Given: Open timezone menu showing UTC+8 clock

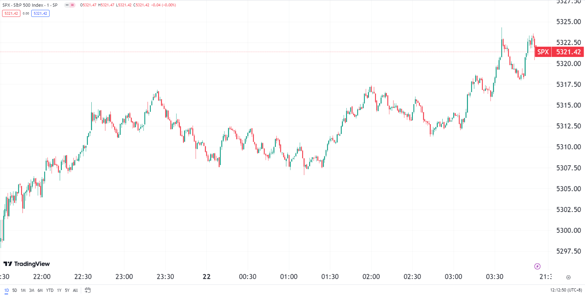Looking at the screenshot, I should [566, 290].
